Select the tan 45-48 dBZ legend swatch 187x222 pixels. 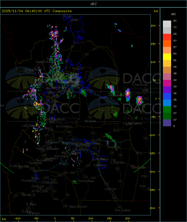(x=167, y=70)
